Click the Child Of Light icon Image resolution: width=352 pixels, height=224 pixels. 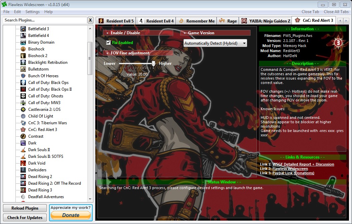click(x=23, y=116)
